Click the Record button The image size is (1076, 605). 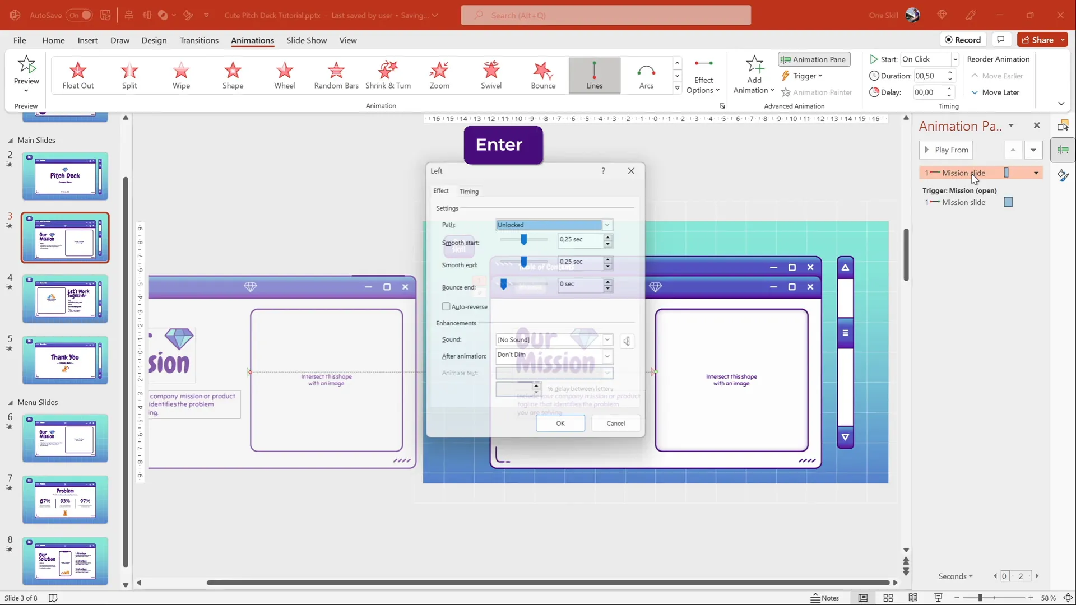point(963,40)
